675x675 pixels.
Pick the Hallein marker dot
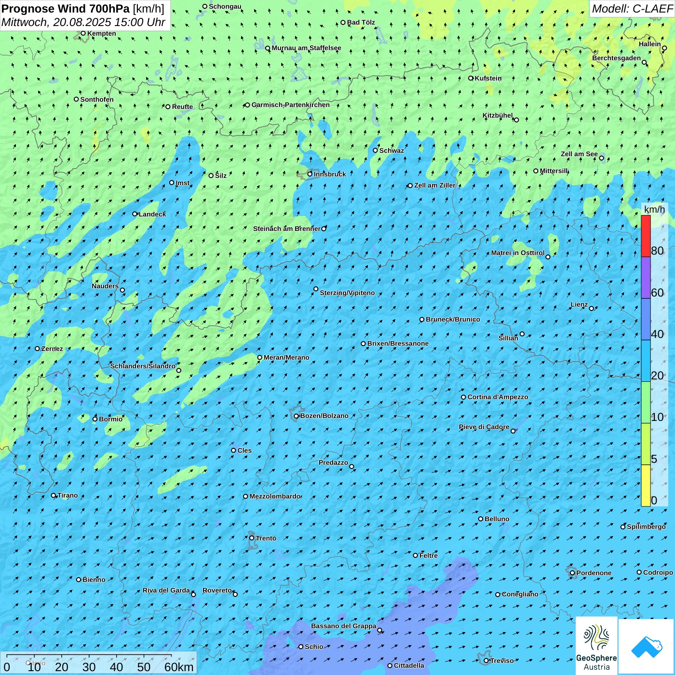pos(664,48)
